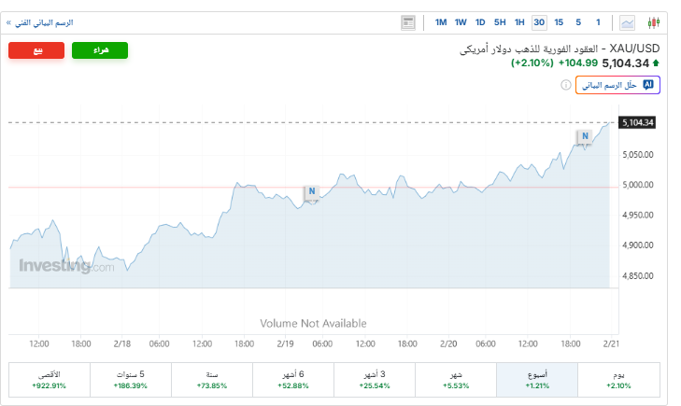Click the 5,104.34 current price label on axis
The height and width of the screenshot is (406, 681).
click(x=637, y=122)
